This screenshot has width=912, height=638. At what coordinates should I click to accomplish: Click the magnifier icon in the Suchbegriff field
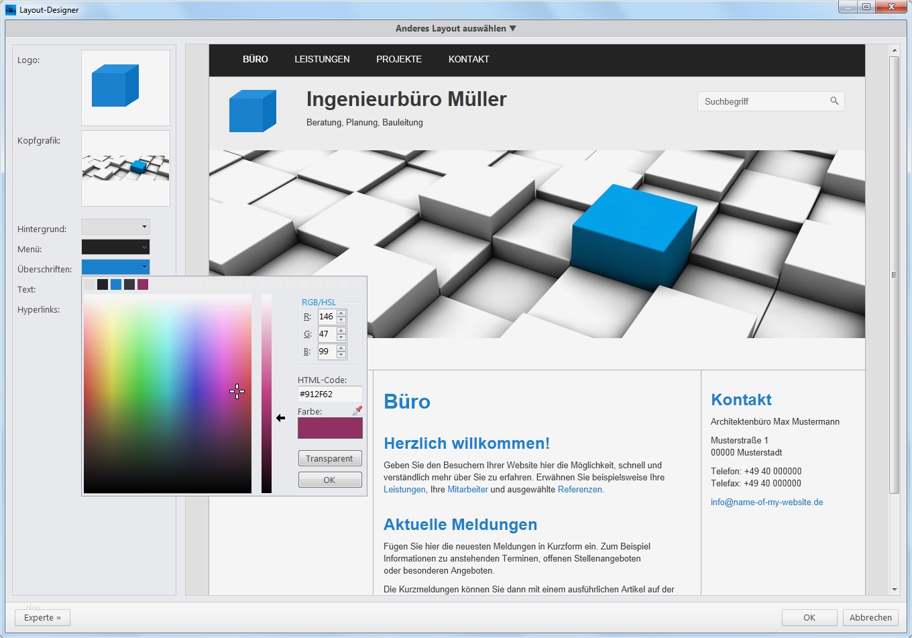pos(834,101)
